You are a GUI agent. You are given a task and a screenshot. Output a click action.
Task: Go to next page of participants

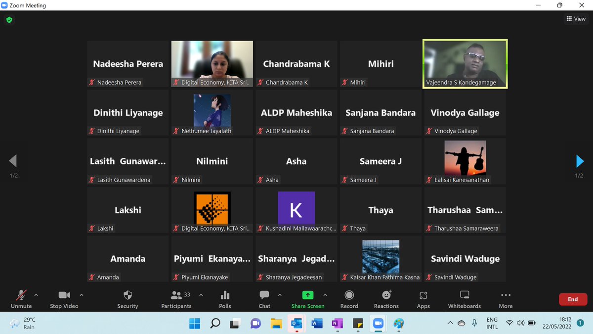pos(580,161)
